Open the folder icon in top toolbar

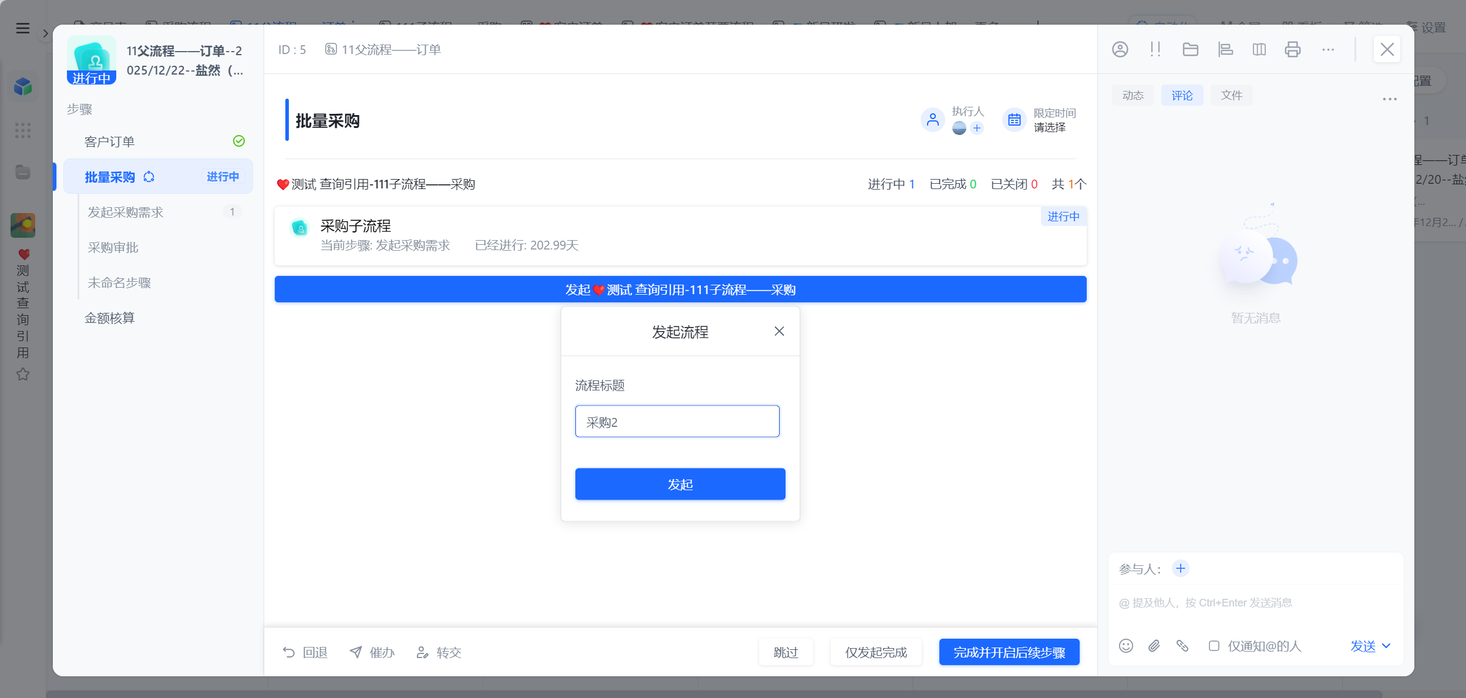point(1190,49)
